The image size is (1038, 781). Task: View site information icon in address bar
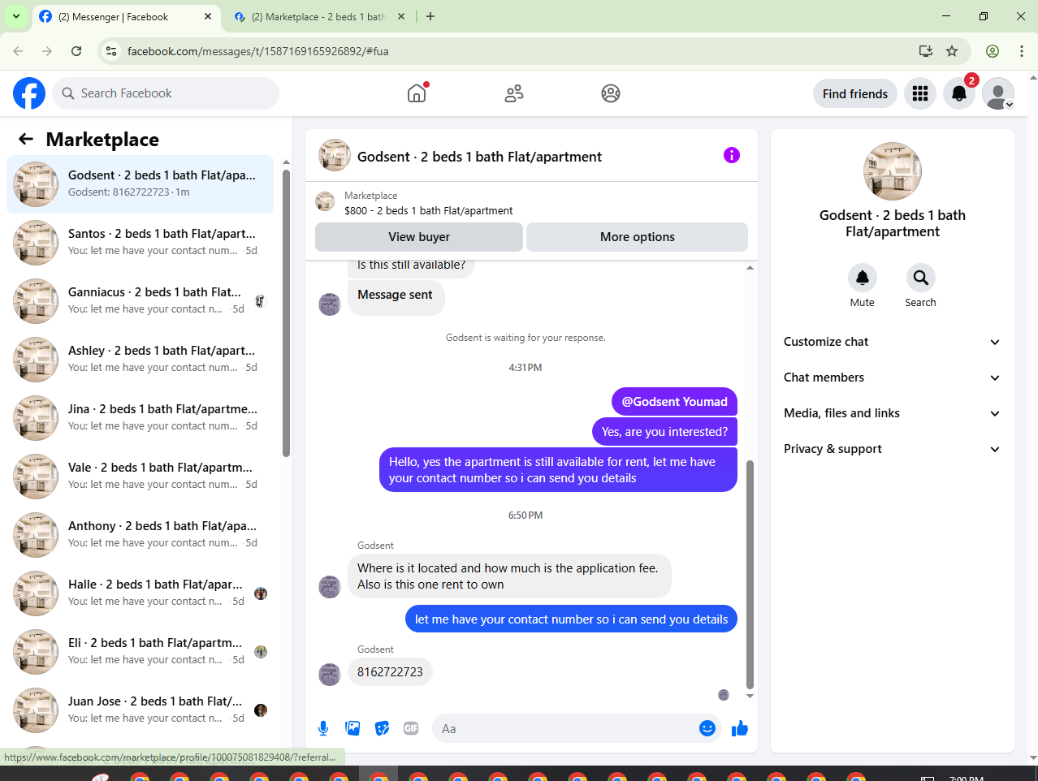[x=112, y=51]
